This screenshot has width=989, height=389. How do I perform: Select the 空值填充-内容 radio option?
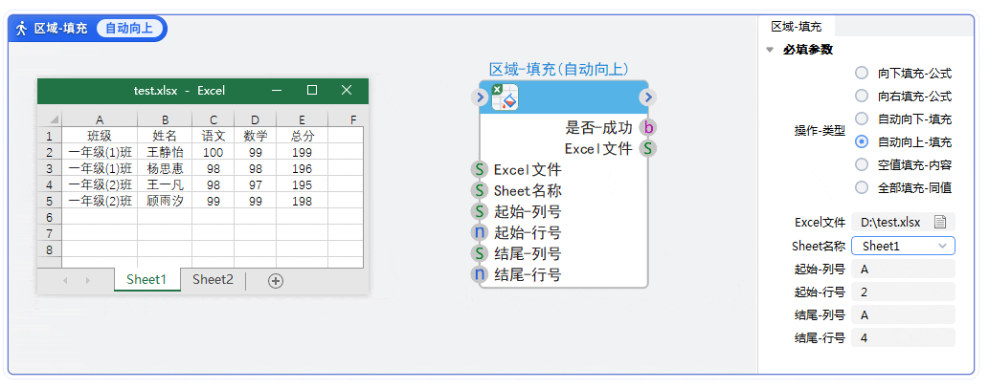pos(862,164)
